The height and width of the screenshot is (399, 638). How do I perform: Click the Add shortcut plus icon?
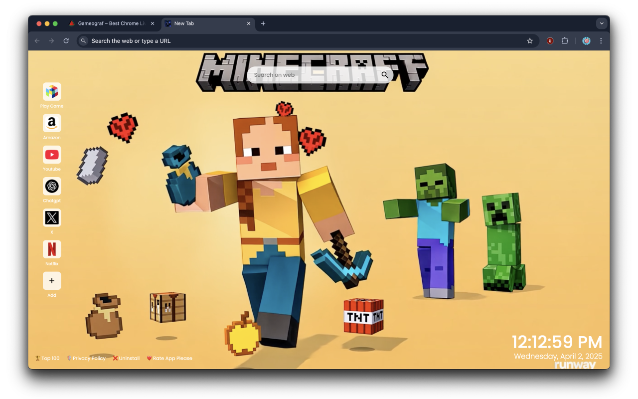(51, 281)
